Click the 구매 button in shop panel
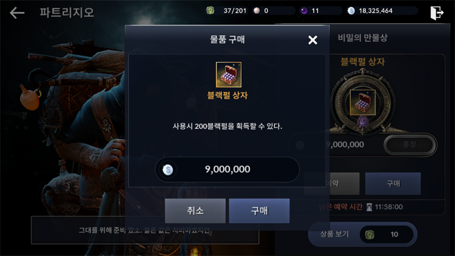 coord(393,183)
